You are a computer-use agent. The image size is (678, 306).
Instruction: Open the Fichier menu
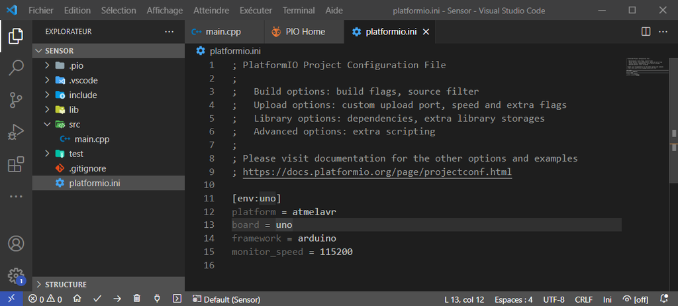[x=40, y=11]
